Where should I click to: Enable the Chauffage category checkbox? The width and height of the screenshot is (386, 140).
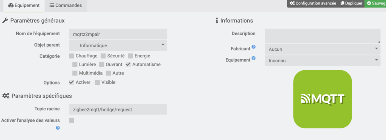pos(71,56)
